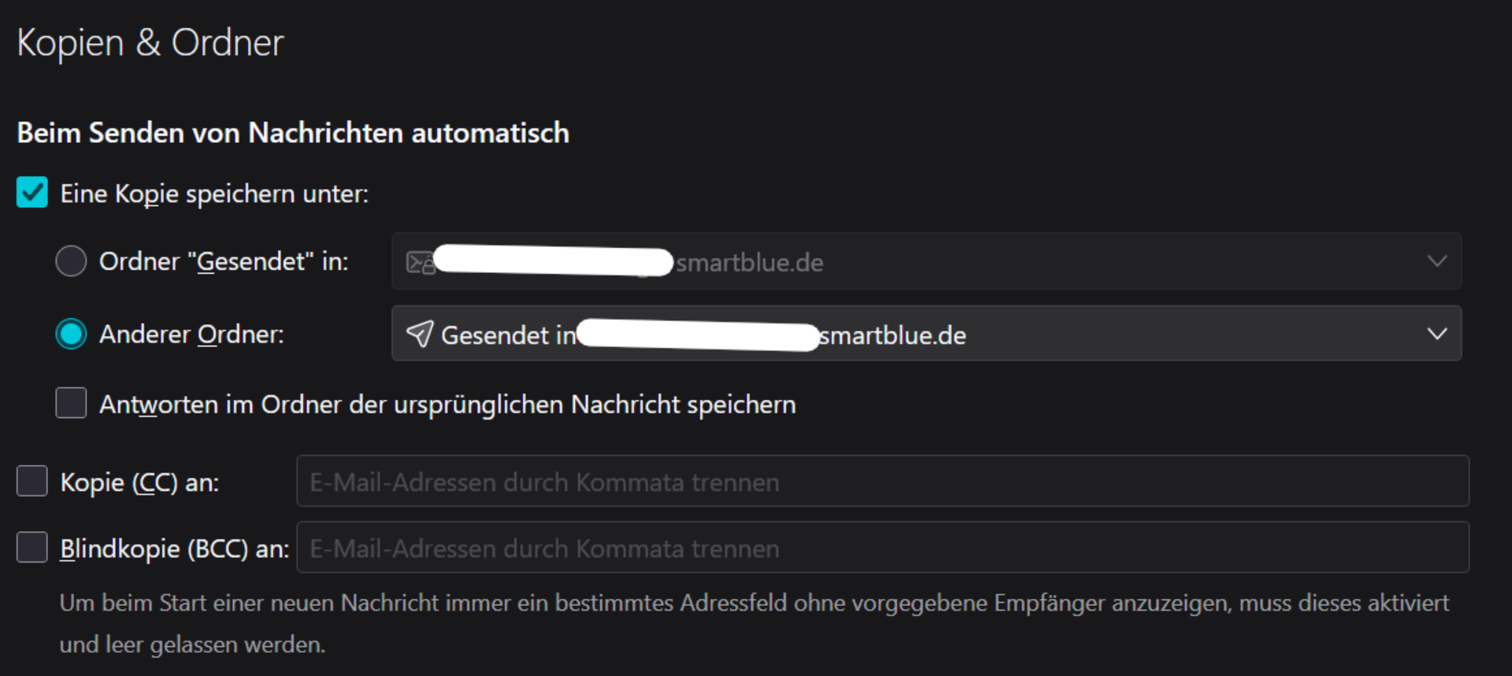This screenshot has width=1512, height=676.
Task: Uncheck the "Eine Kopie speichern unter" checkbox
Action: (32, 193)
